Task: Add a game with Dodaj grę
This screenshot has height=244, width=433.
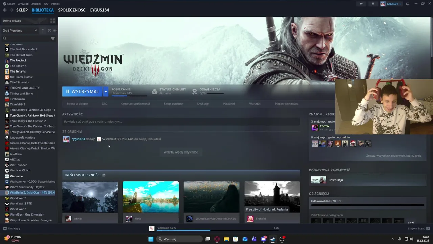Action: point(12,228)
